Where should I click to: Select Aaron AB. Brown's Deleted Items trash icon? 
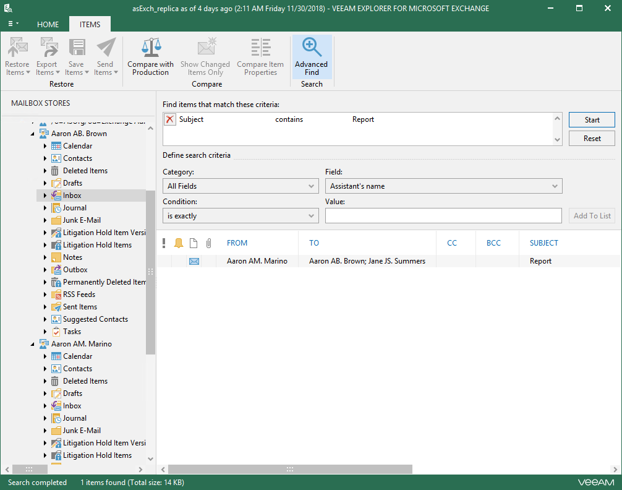pos(55,171)
